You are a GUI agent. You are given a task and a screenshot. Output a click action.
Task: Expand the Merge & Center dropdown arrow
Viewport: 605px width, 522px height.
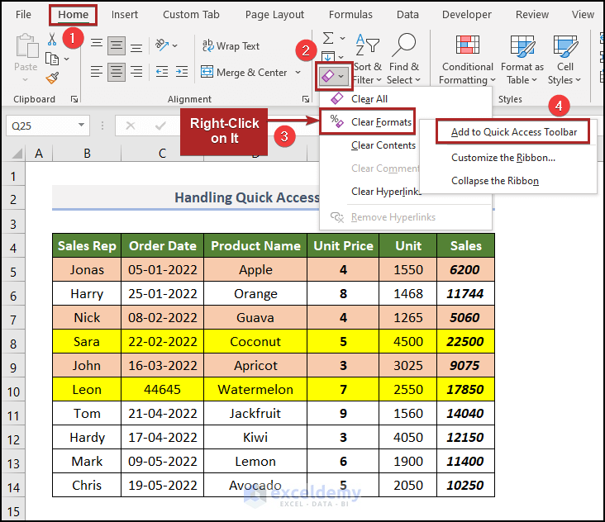298,73
